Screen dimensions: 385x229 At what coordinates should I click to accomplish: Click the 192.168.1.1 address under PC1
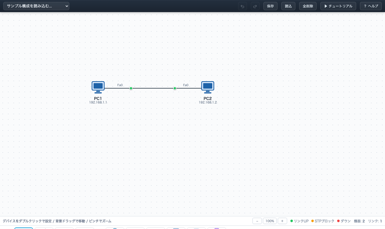[98, 102]
